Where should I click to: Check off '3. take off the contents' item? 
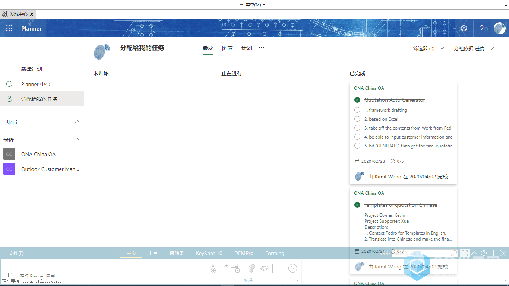pos(357,128)
